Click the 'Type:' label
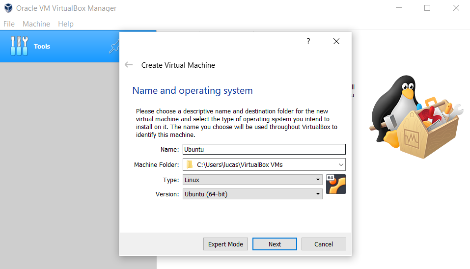470x269 pixels. [171, 180]
